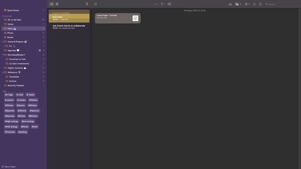Select the Archive folder
The image size is (301, 169).
[24, 81]
